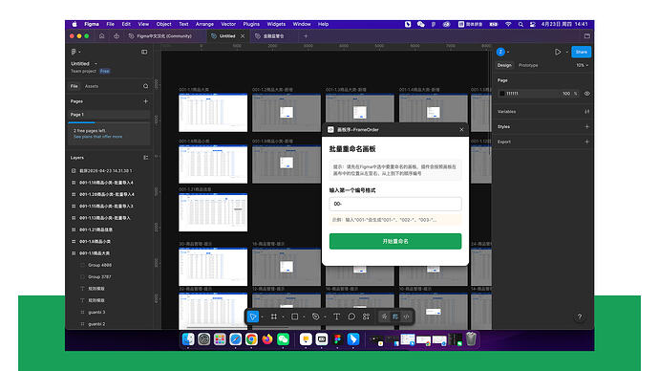Add an export with Export plus icon
Viewport: 659px width, 371px height.
point(586,142)
